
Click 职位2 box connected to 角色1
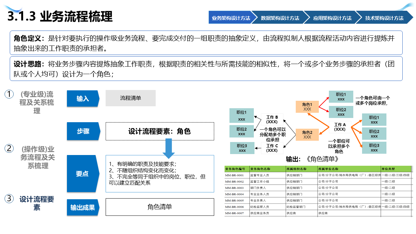(341, 112)
